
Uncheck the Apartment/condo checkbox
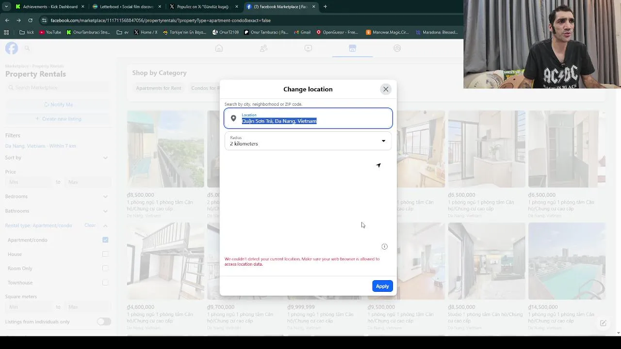tap(105, 240)
